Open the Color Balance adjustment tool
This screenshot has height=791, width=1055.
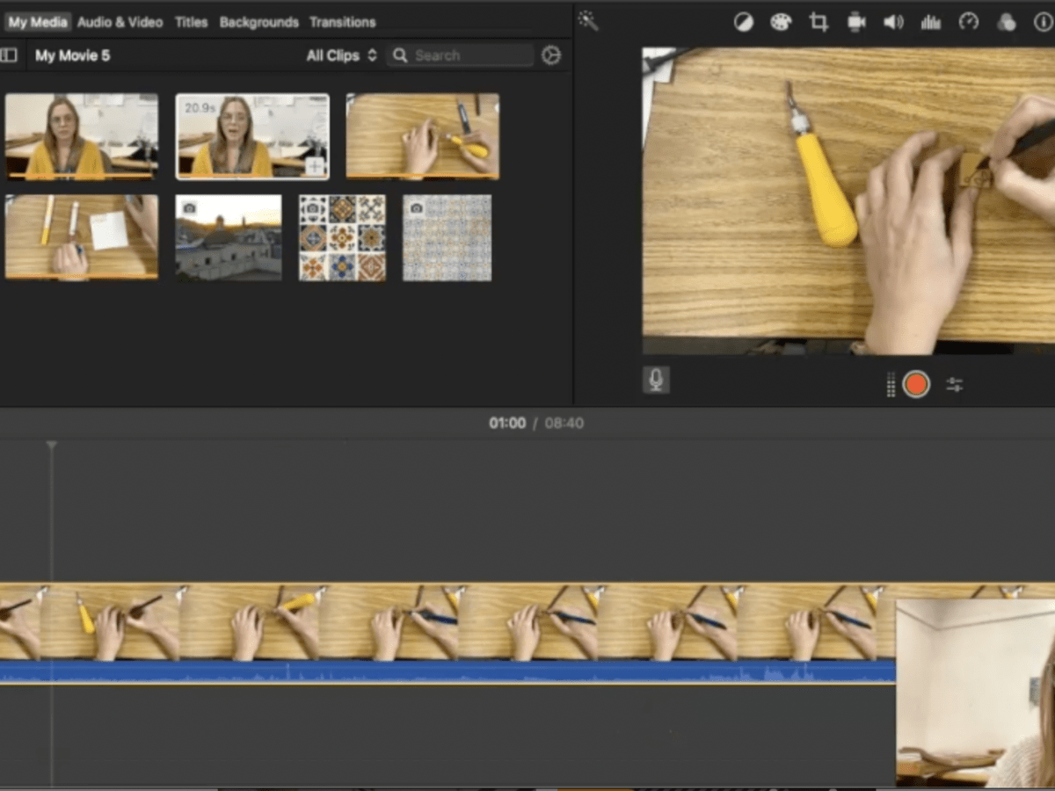pyautogui.click(x=743, y=22)
